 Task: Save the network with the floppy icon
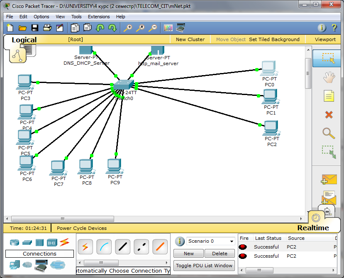point(35,28)
